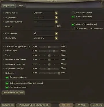Click the 50% brightness value

59,26
